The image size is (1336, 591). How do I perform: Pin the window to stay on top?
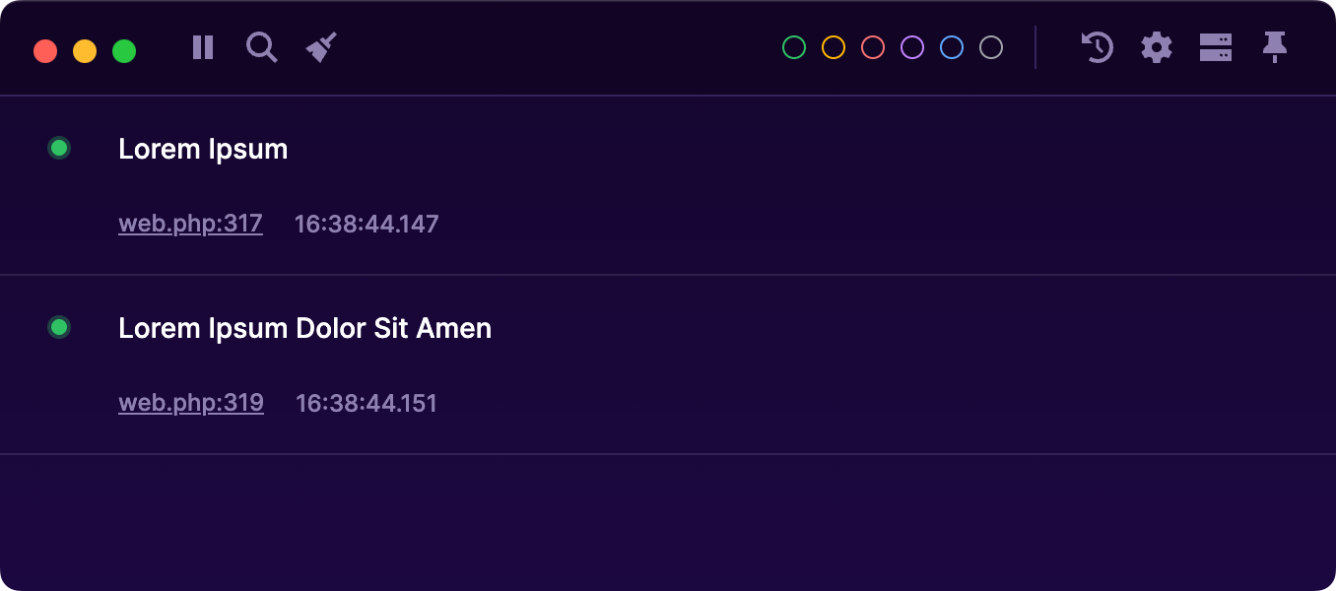click(1275, 47)
